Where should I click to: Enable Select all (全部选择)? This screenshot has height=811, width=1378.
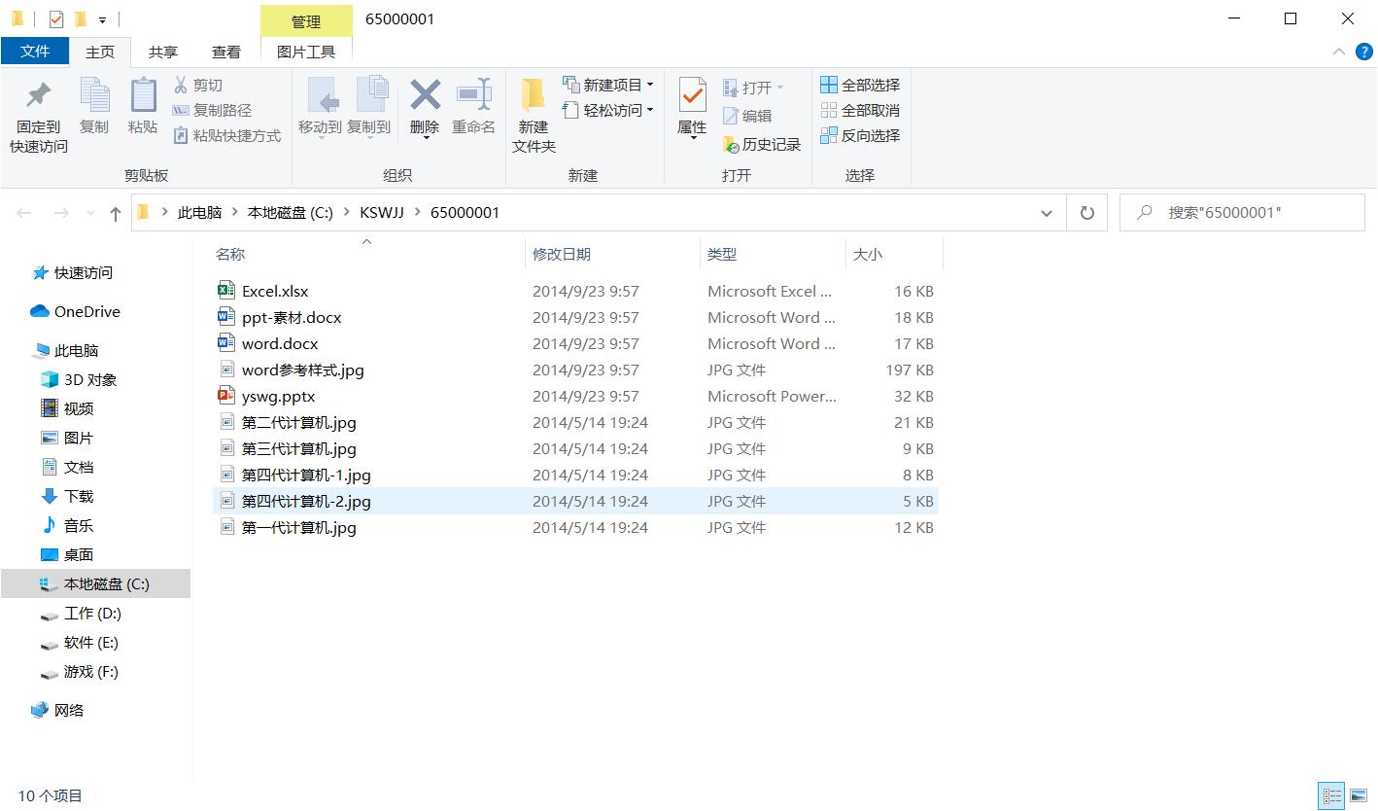pyautogui.click(x=859, y=85)
